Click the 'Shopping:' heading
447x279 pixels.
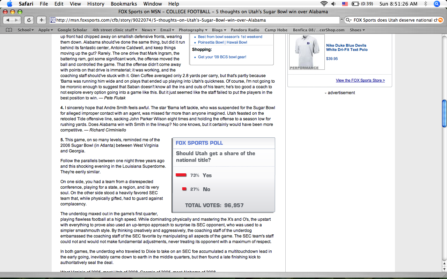202,50
